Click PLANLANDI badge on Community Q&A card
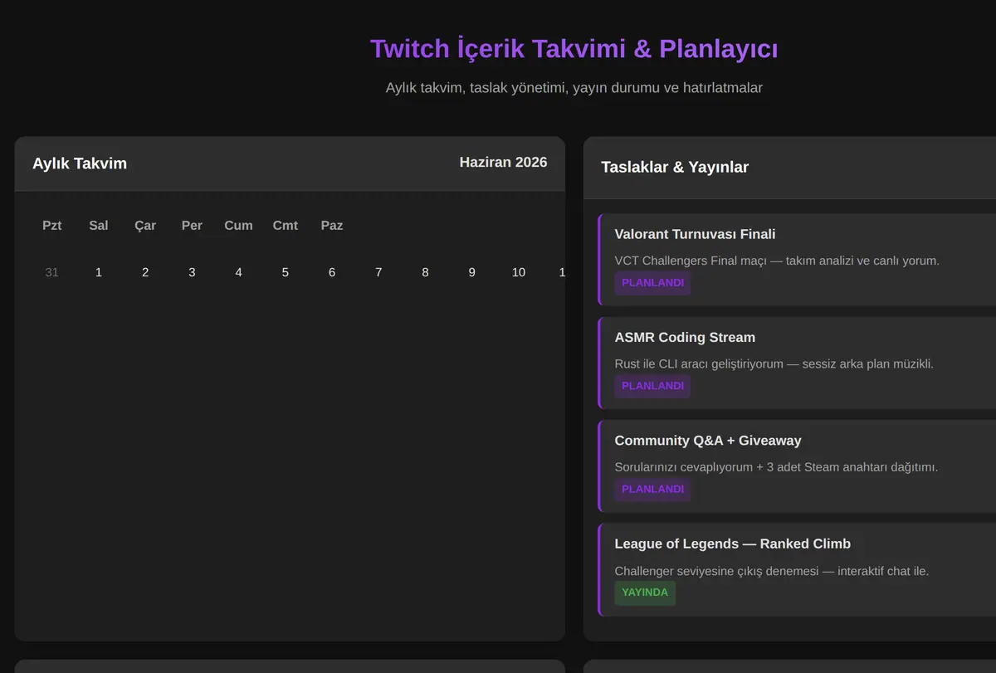The height and width of the screenshot is (673, 996). pyautogui.click(x=652, y=489)
